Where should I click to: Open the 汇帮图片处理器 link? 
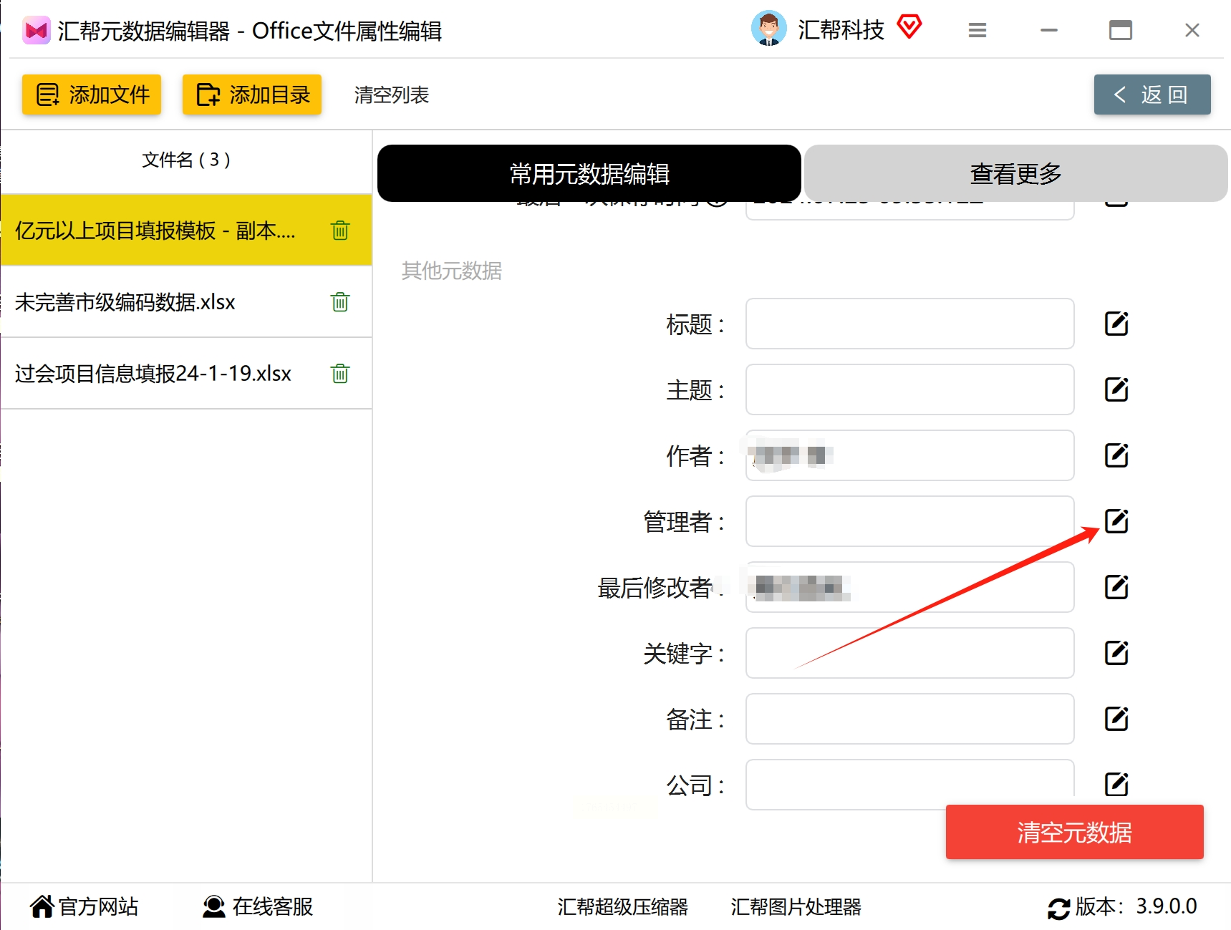click(796, 907)
